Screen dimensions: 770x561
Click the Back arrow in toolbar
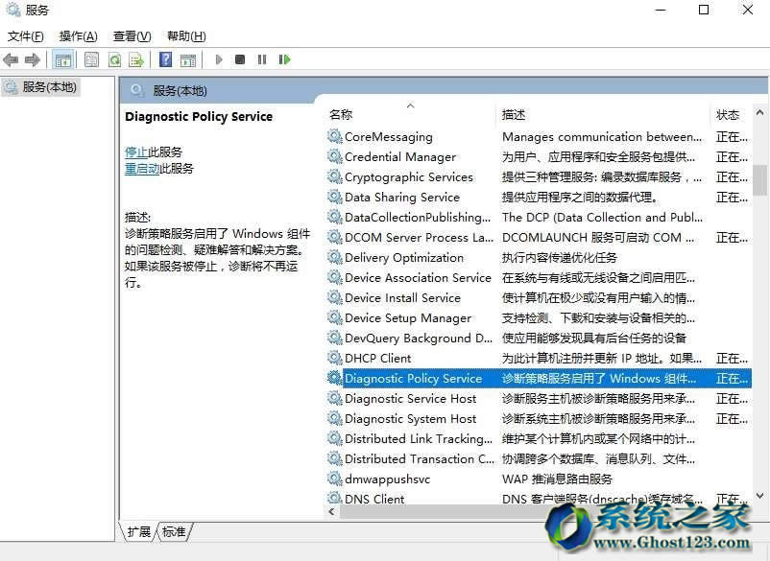(x=12, y=59)
